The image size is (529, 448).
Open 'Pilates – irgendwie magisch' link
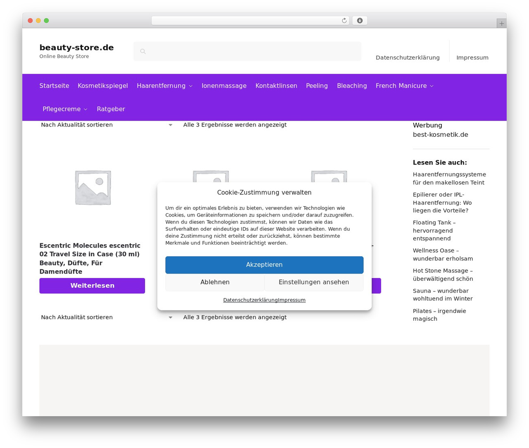pyautogui.click(x=439, y=315)
